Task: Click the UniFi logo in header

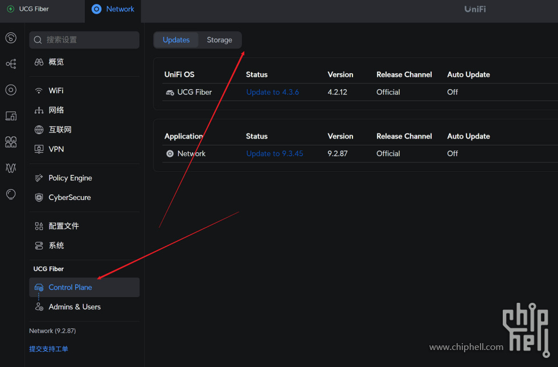Action: coord(475,9)
